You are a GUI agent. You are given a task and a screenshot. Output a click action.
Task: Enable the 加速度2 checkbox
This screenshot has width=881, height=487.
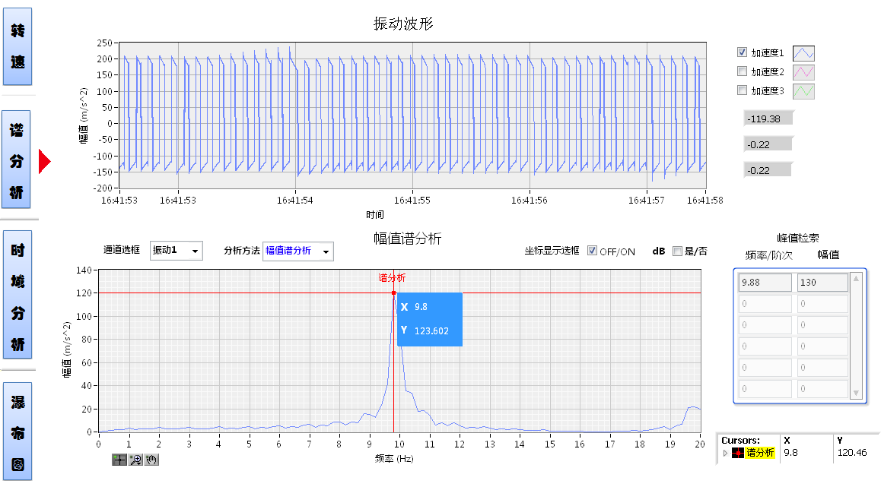(x=742, y=71)
